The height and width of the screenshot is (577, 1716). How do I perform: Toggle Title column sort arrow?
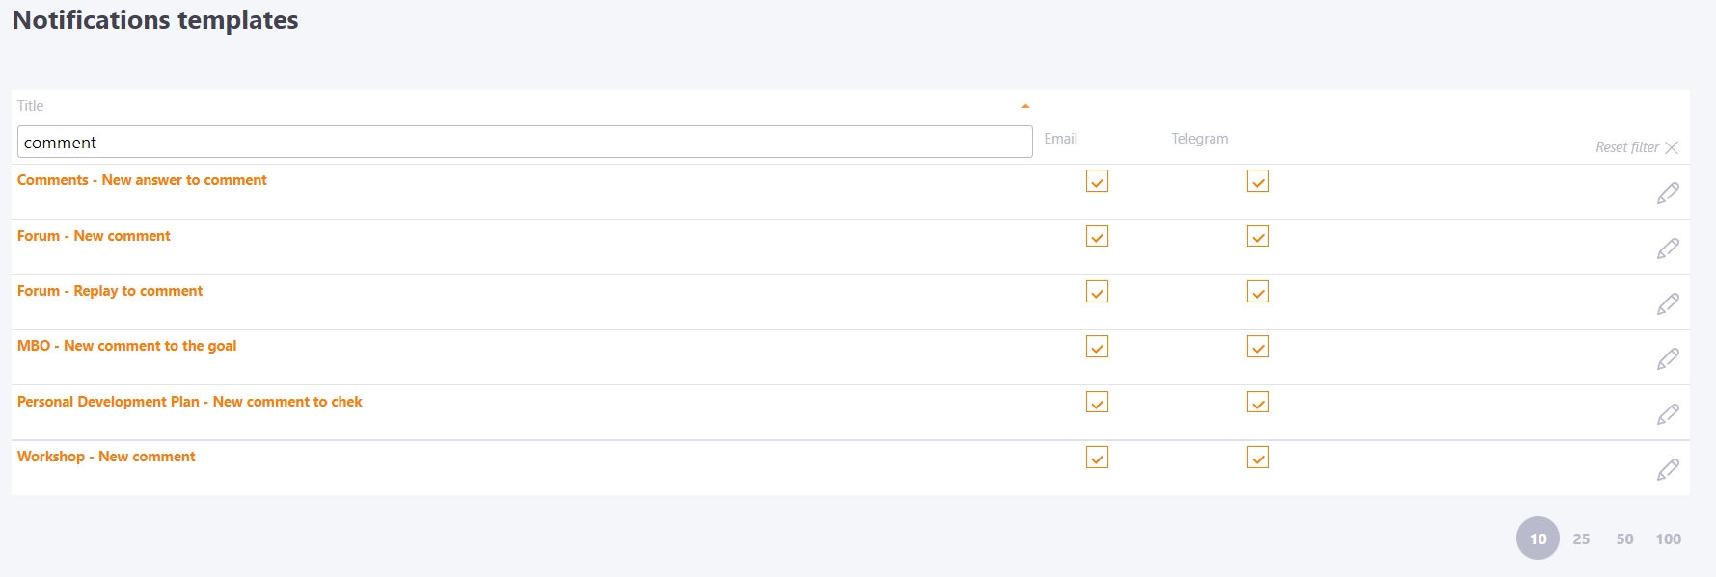1025,106
